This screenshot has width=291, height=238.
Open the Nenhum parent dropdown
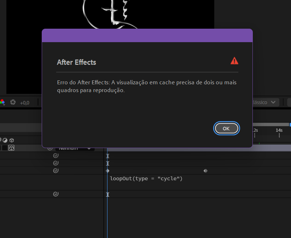click(76, 148)
